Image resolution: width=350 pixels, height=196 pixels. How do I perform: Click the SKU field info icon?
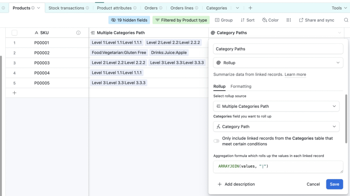pos(78,33)
